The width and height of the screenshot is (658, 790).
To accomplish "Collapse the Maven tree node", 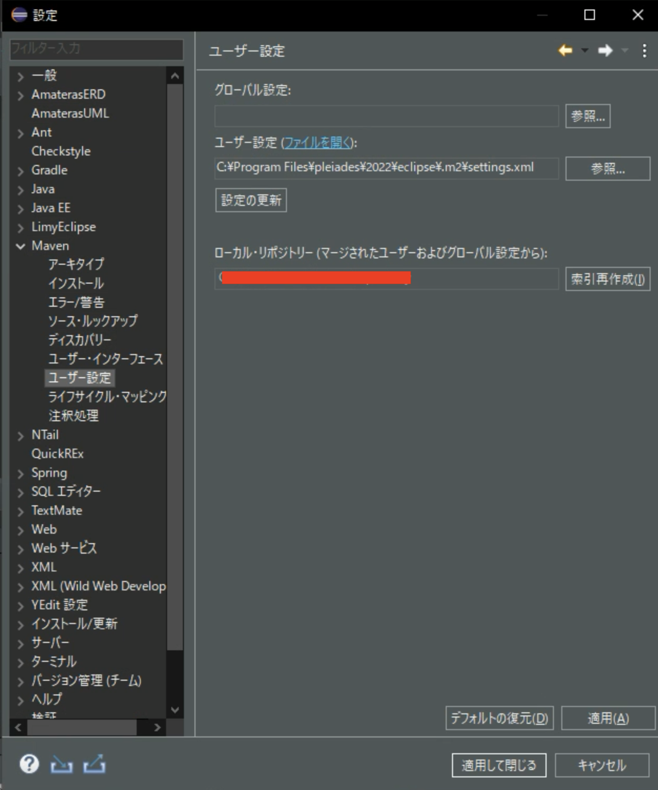I will tap(20, 245).
